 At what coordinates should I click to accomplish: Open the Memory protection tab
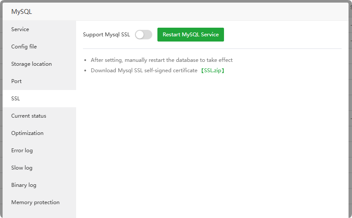point(35,202)
